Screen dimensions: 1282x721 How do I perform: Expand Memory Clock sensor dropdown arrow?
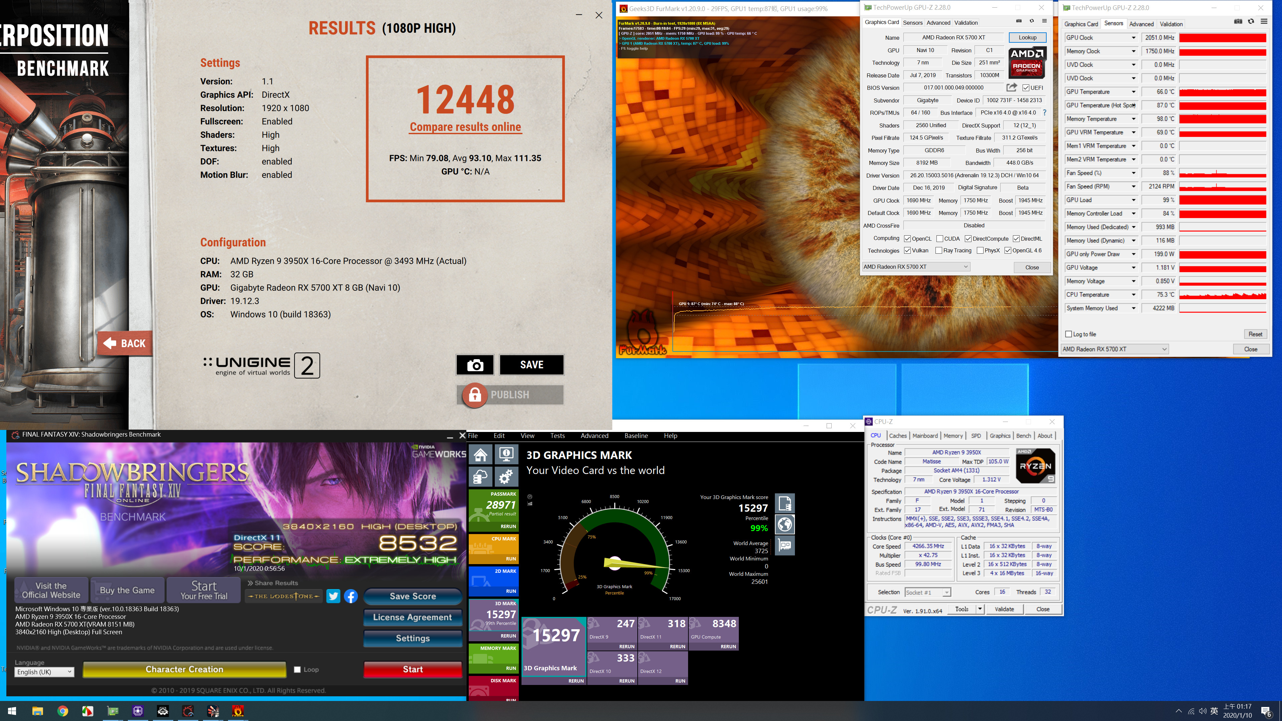pos(1134,51)
